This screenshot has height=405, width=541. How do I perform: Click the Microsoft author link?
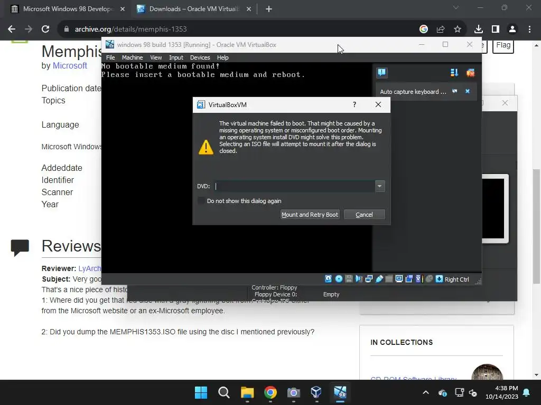point(70,65)
